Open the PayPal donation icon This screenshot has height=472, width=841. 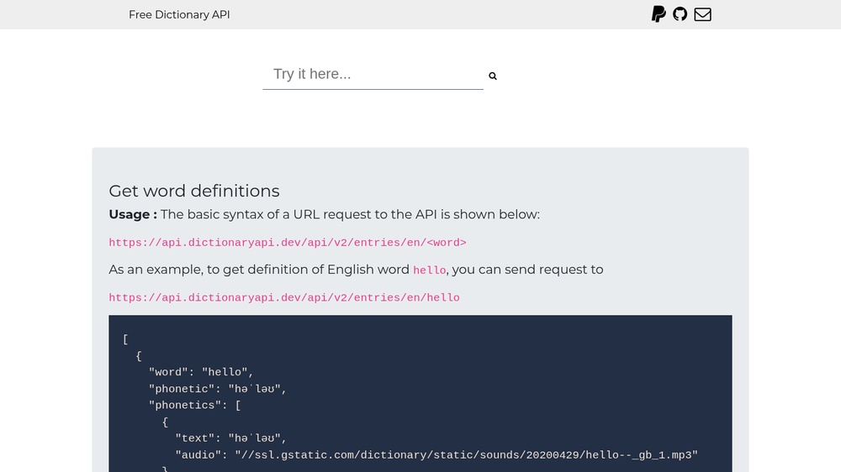click(x=659, y=14)
